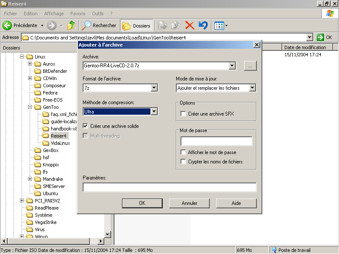Image resolution: width=339 pixels, height=254 pixels.
Task: Open the Affichage menu
Action: [x=54, y=14]
